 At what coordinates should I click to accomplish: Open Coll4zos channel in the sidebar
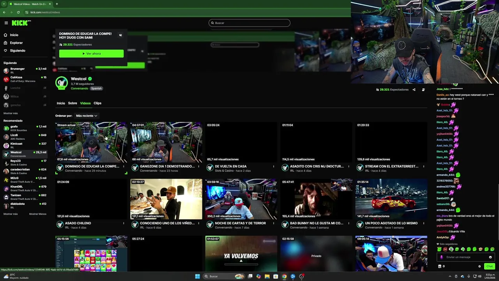(25, 79)
